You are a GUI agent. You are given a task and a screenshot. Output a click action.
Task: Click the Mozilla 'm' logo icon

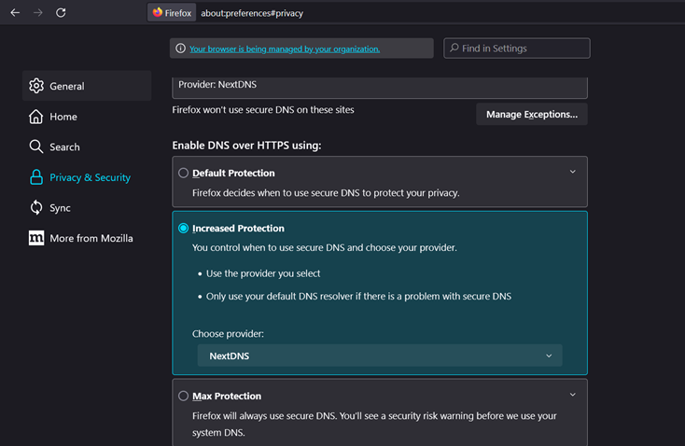click(x=36, y=238)
